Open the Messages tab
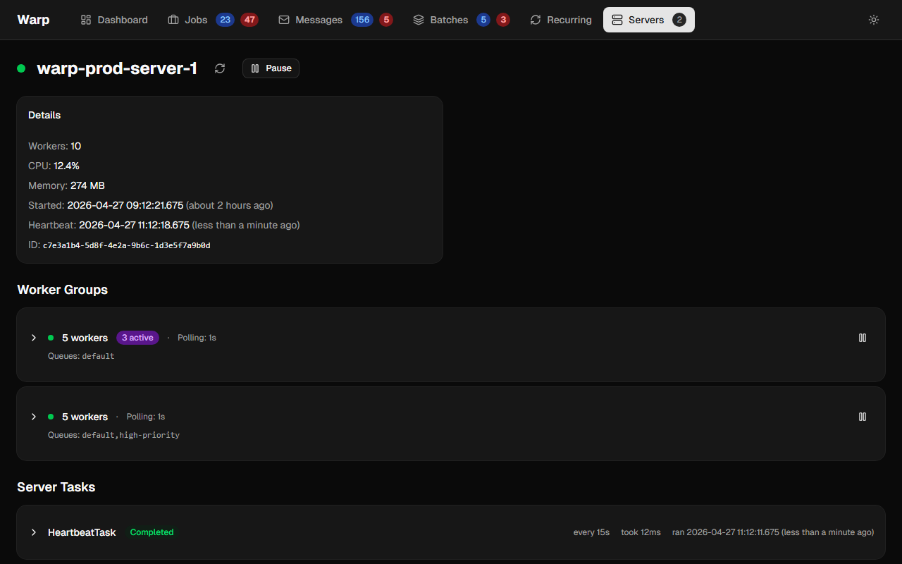Image resolution: width=902 pixels, height=564 pixels. 310,20
